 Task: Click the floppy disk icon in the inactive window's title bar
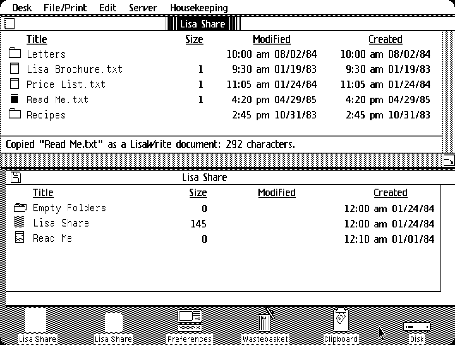click(x=16, y=177)
